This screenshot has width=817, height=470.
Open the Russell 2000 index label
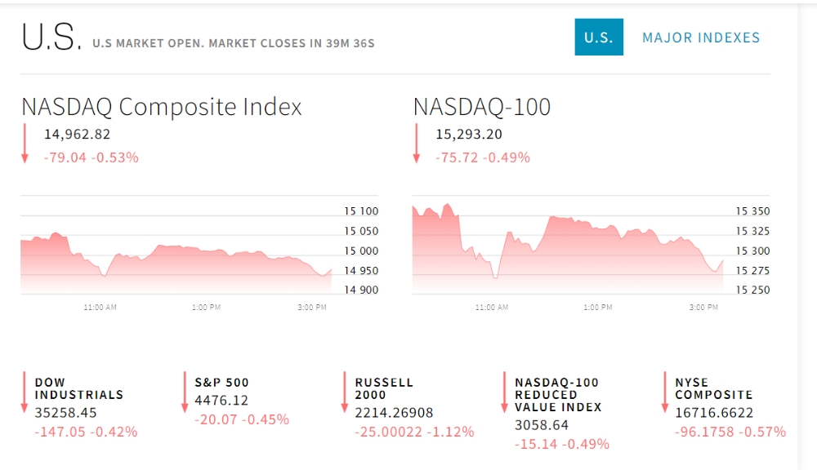pos(384,388)
